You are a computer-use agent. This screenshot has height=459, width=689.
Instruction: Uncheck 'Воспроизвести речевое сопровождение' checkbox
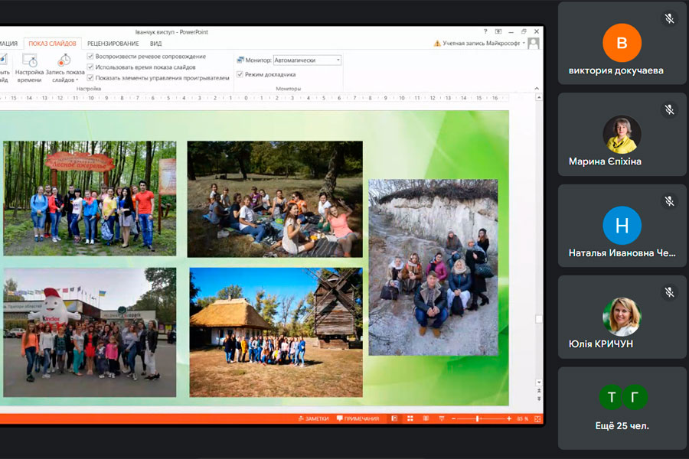coord(91,56)
